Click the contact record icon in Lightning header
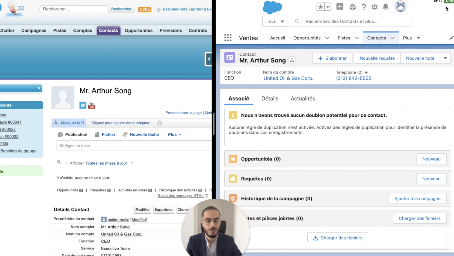454x256 pixels. click(x=230, y=58)
